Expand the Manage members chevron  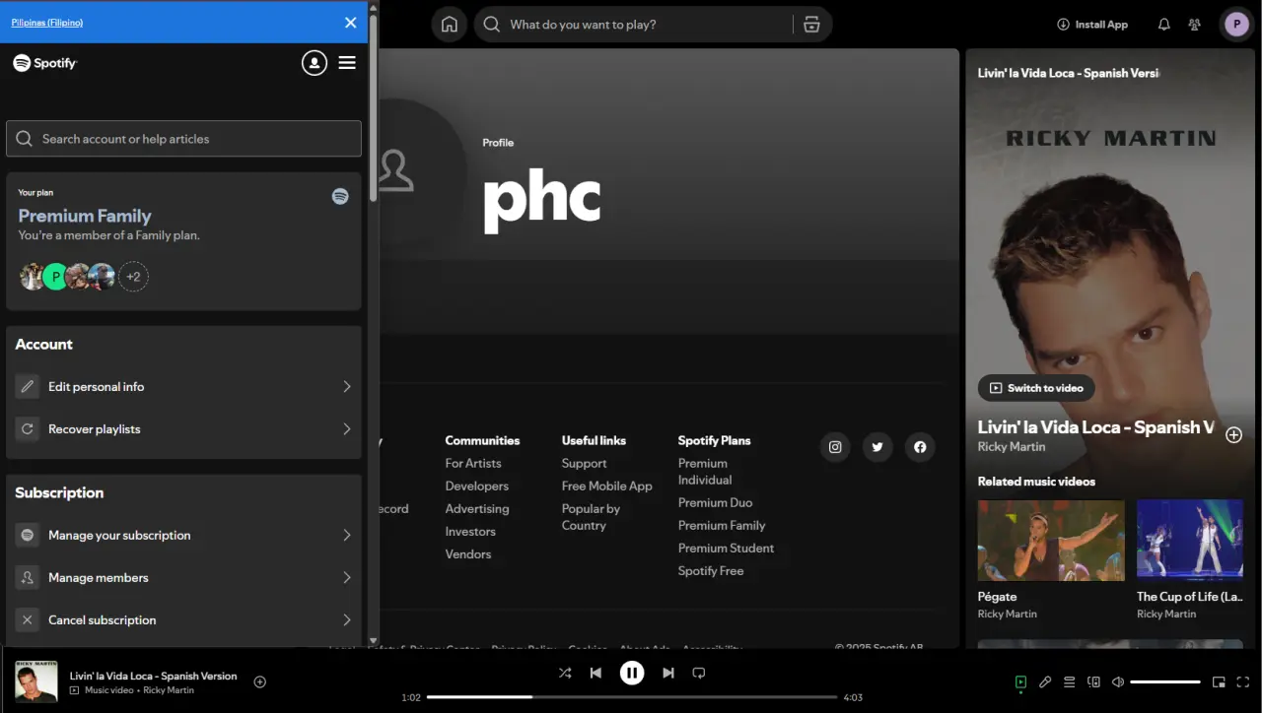point(347,578)
